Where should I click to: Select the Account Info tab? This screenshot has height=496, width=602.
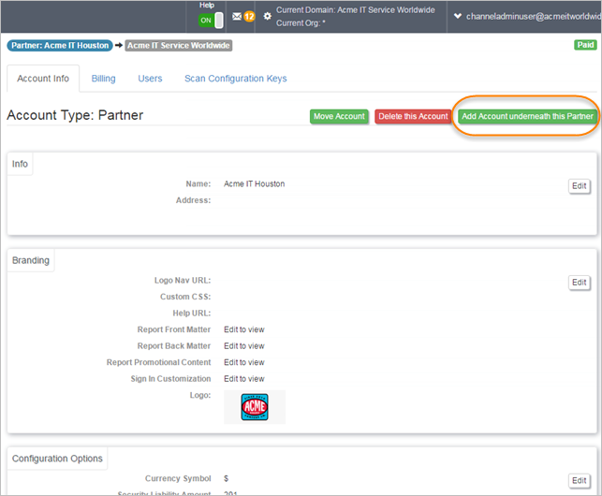(x=43, y=79)
